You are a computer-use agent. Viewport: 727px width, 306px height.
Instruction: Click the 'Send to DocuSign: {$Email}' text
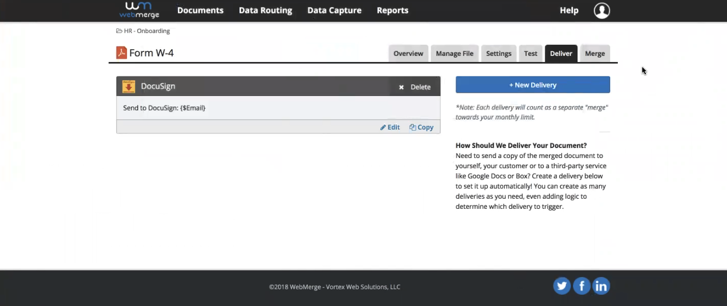[164, 108]
